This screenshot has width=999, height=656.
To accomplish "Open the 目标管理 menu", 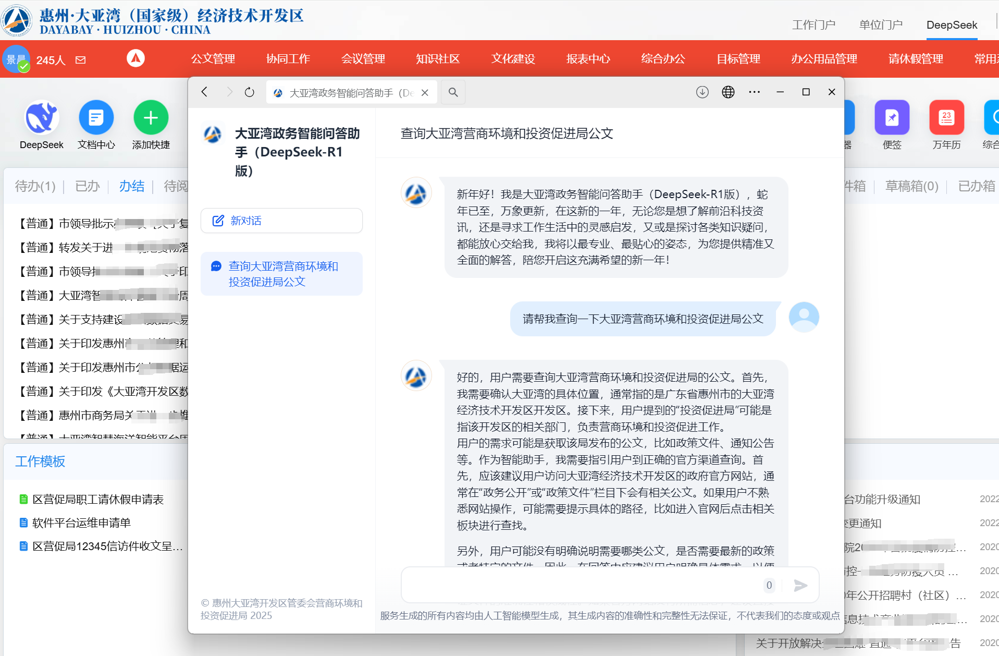I will [738, 59].
